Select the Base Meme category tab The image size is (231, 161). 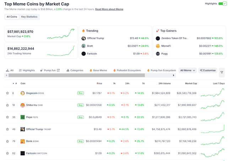click(98, 70)
